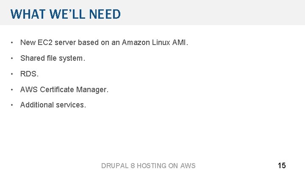Click the bullet marker before "AWS Certificate Manager"
The image size is (305, 172).
pos(13,90)
